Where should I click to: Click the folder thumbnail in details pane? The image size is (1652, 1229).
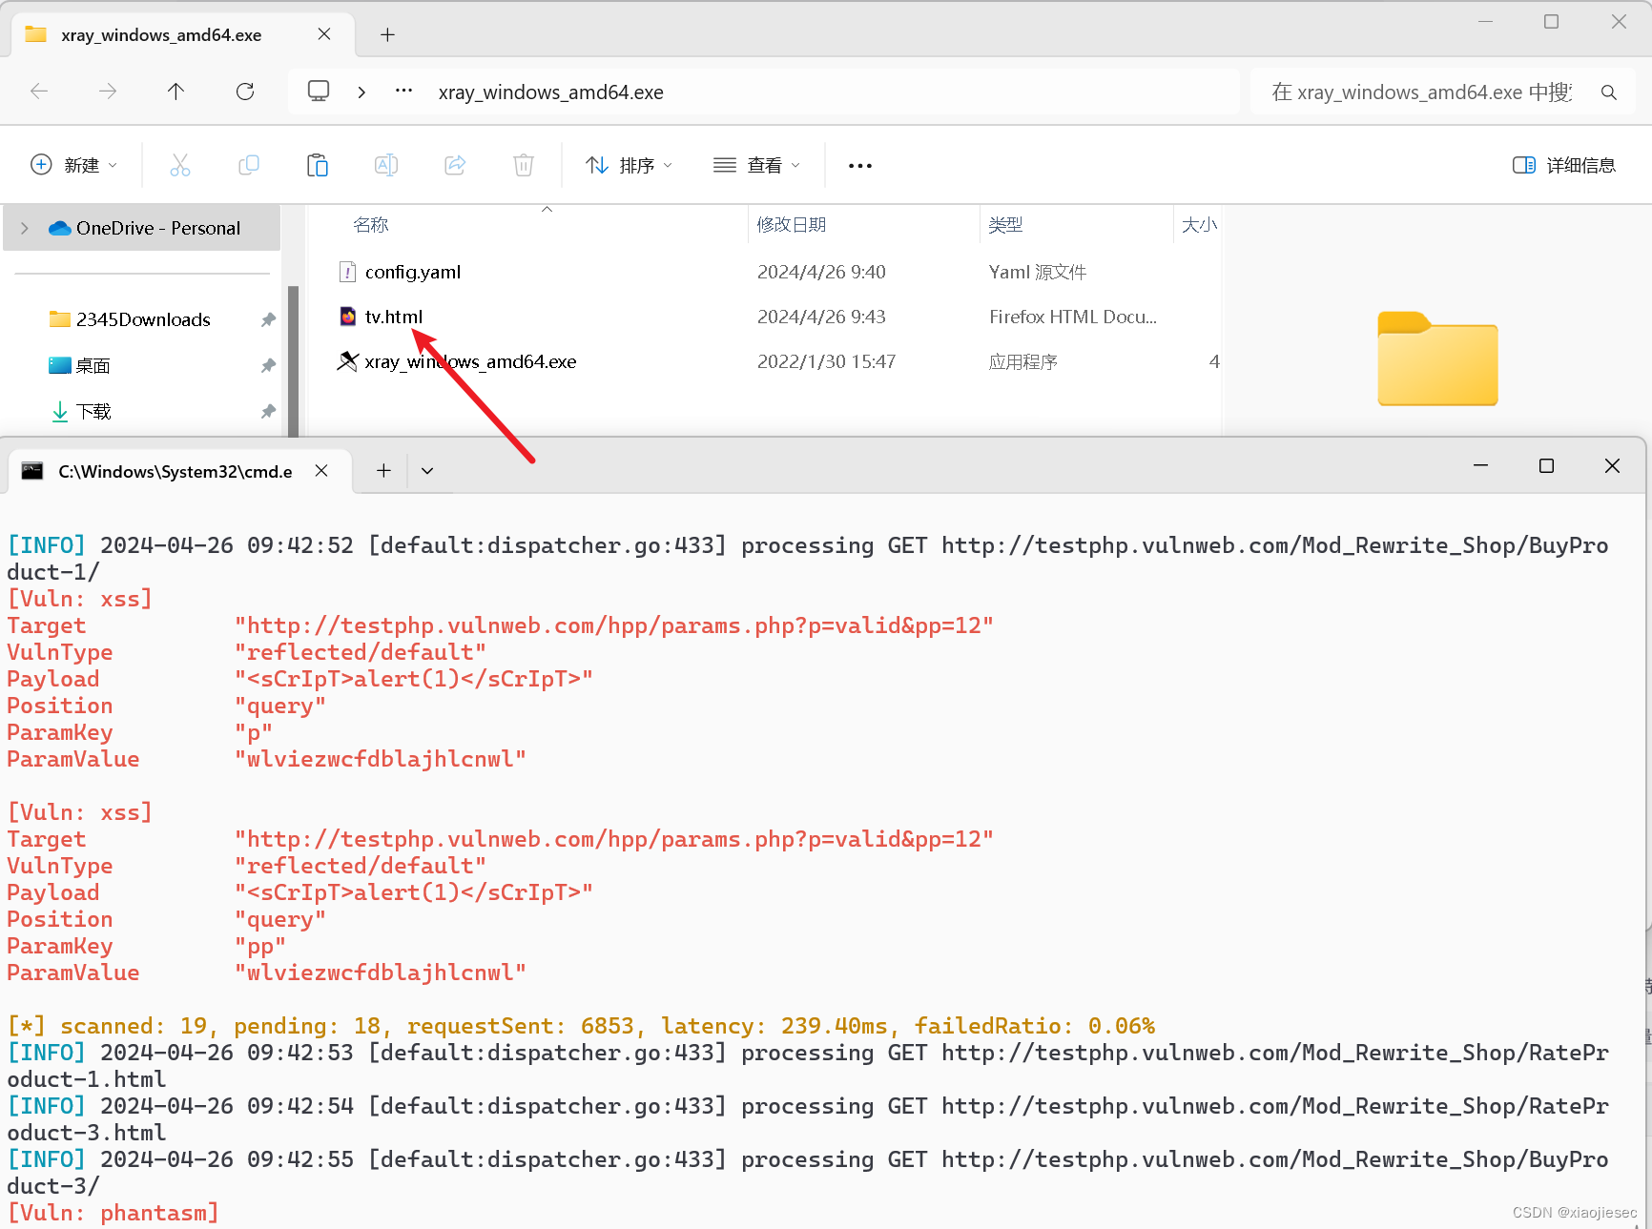[x=1437, y=358]
